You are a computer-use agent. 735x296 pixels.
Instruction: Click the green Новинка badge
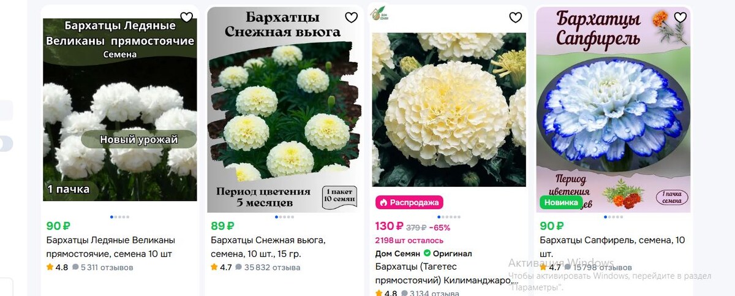pyautogui.click(x=560, y=202)
